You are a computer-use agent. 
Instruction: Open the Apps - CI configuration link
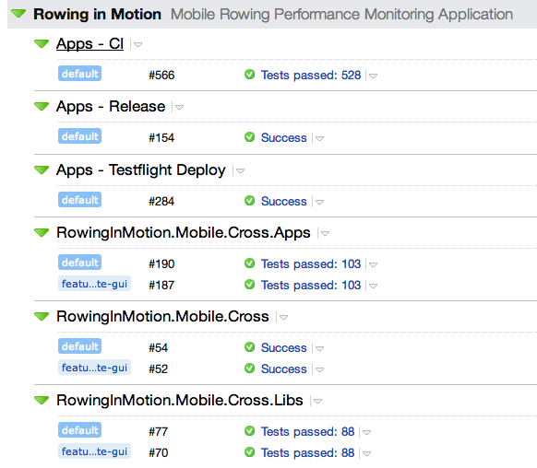coord(89,43)
